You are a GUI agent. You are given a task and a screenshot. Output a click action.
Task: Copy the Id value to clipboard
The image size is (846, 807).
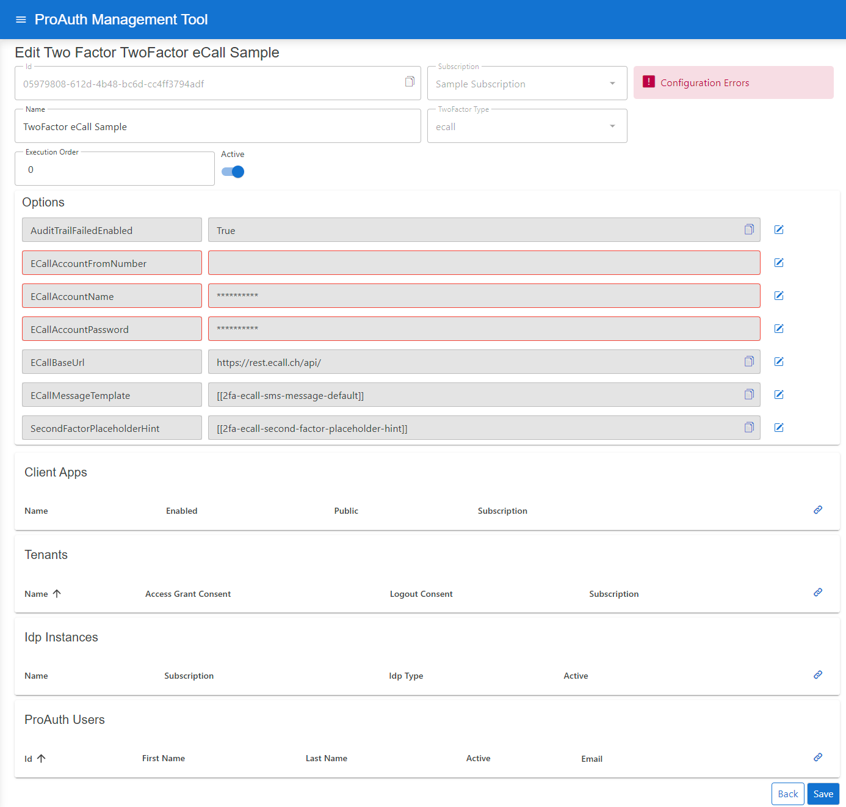pos(410,82)
